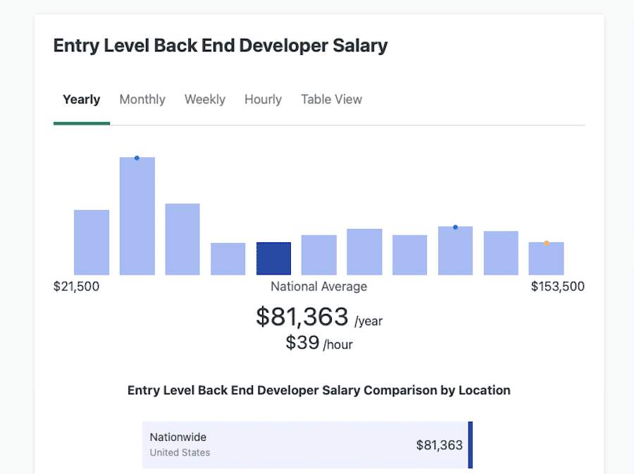Select the Hourly tab
Screen dimensions: 634x474
click(x=263, y=99)
